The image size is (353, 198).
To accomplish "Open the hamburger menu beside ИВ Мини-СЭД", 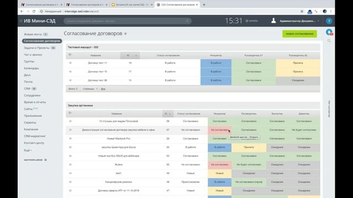I will (20, 21).
